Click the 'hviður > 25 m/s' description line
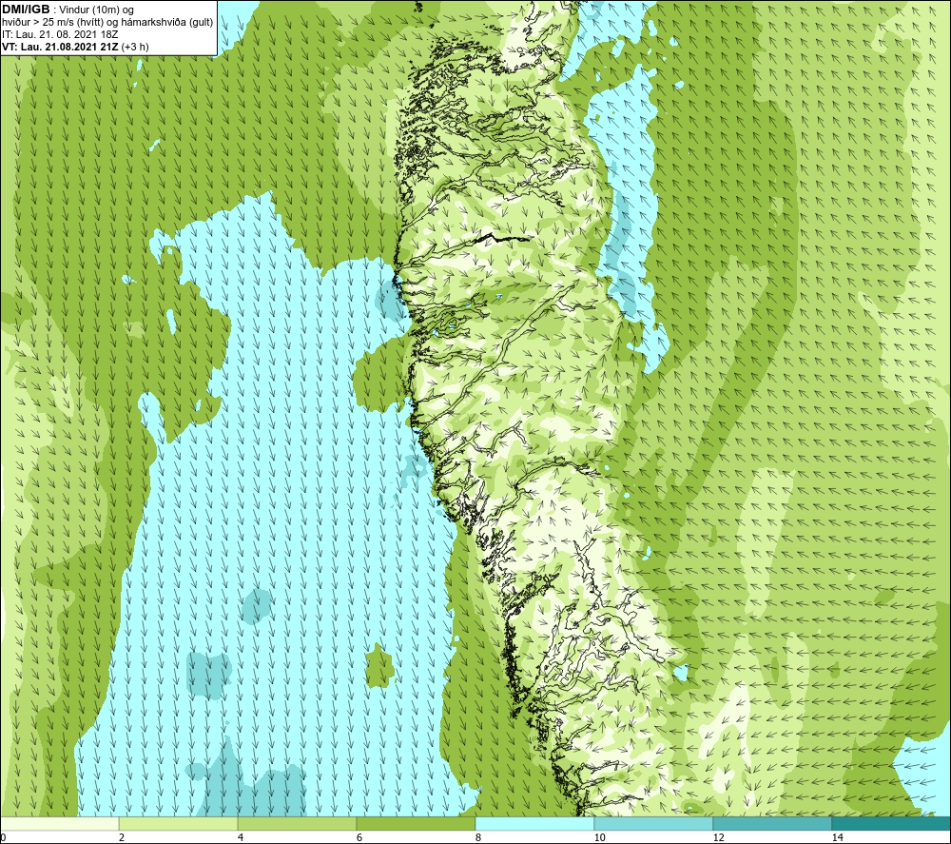This screenshot has height=844, width=951. 107,23
